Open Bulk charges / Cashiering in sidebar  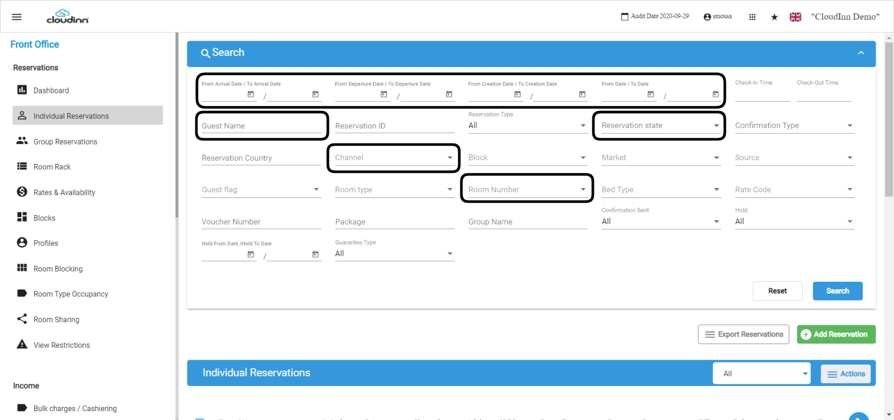point(87,408)
